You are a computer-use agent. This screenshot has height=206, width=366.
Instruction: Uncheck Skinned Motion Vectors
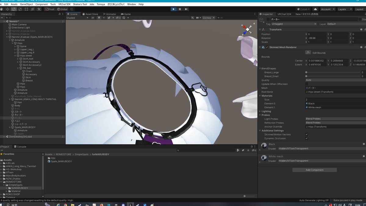(x=307, y=134)
